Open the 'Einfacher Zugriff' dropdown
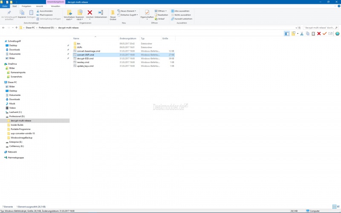The image size is (341, 213). 127,15
